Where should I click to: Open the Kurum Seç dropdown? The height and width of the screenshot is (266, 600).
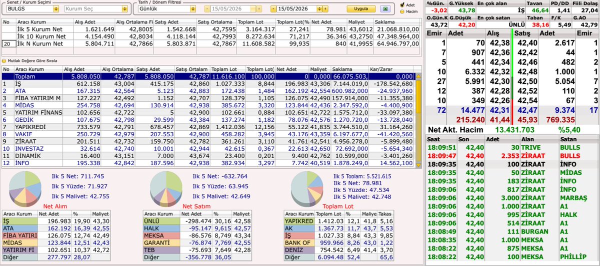pos(124,9)
